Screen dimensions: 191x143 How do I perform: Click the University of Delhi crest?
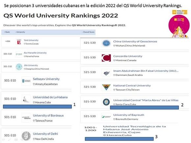[x=26, y=136]
